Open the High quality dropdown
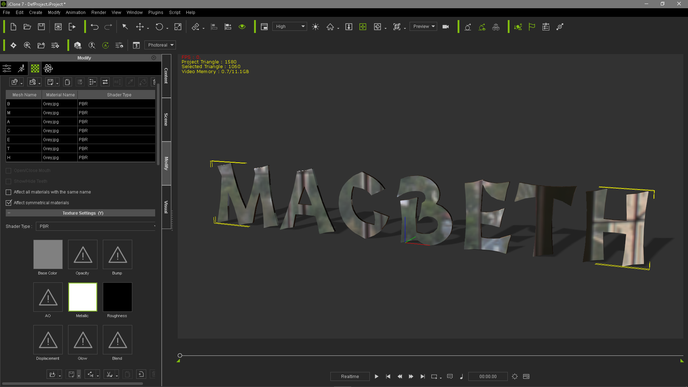The width and height of the screenshot is (688, 387). pos(290,27)
